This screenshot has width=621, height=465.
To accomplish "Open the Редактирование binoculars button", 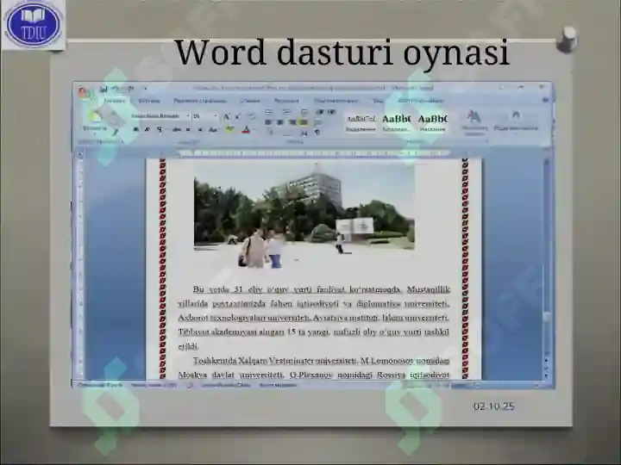I will pos(516,121).
